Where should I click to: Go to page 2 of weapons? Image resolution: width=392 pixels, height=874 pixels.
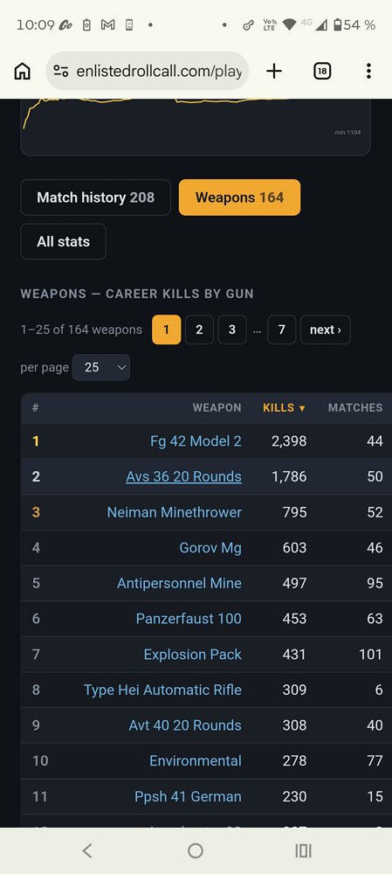tap(199, 329)
